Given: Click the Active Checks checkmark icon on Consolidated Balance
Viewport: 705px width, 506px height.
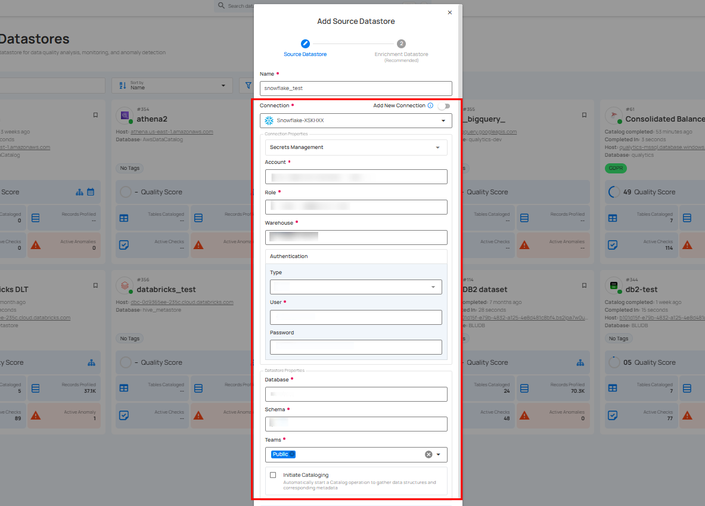Looking at the screenshot, I should [612, 245].
